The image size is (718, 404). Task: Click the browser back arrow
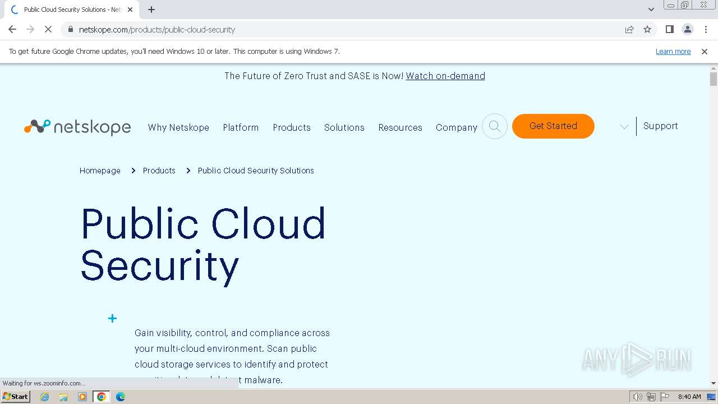(12, 29)
